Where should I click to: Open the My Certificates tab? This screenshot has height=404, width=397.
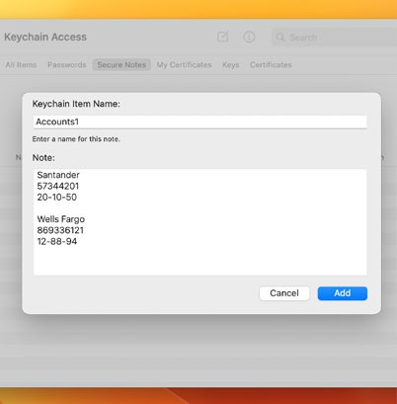[184, 65]
